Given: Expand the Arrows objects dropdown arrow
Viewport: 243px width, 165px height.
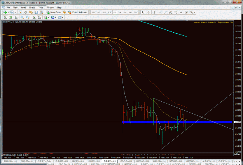Looking at the screenshot, I should point(194,12).
